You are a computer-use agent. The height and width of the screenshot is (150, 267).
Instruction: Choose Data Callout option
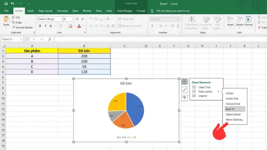[x=233, y=114]
